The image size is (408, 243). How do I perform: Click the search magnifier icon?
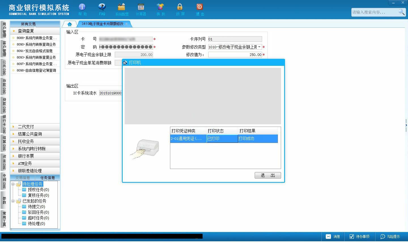coord(401,12)
